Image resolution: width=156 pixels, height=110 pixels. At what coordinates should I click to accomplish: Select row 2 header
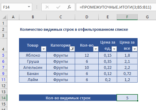click(3, 29)
